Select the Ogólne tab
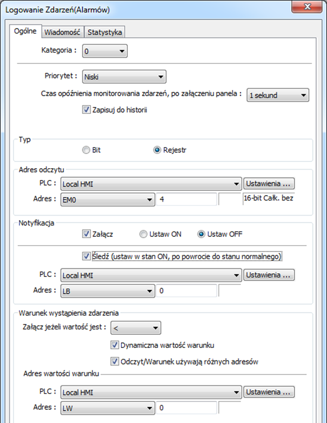Screen dimensions: 327x423 (x=26, y=31)
